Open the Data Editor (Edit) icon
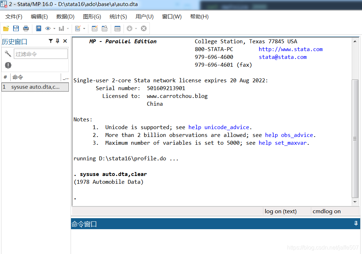Viewport: 362px width, 254px height. coord(95,28)
